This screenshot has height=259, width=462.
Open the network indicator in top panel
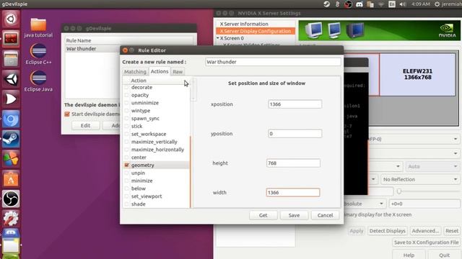381,4
